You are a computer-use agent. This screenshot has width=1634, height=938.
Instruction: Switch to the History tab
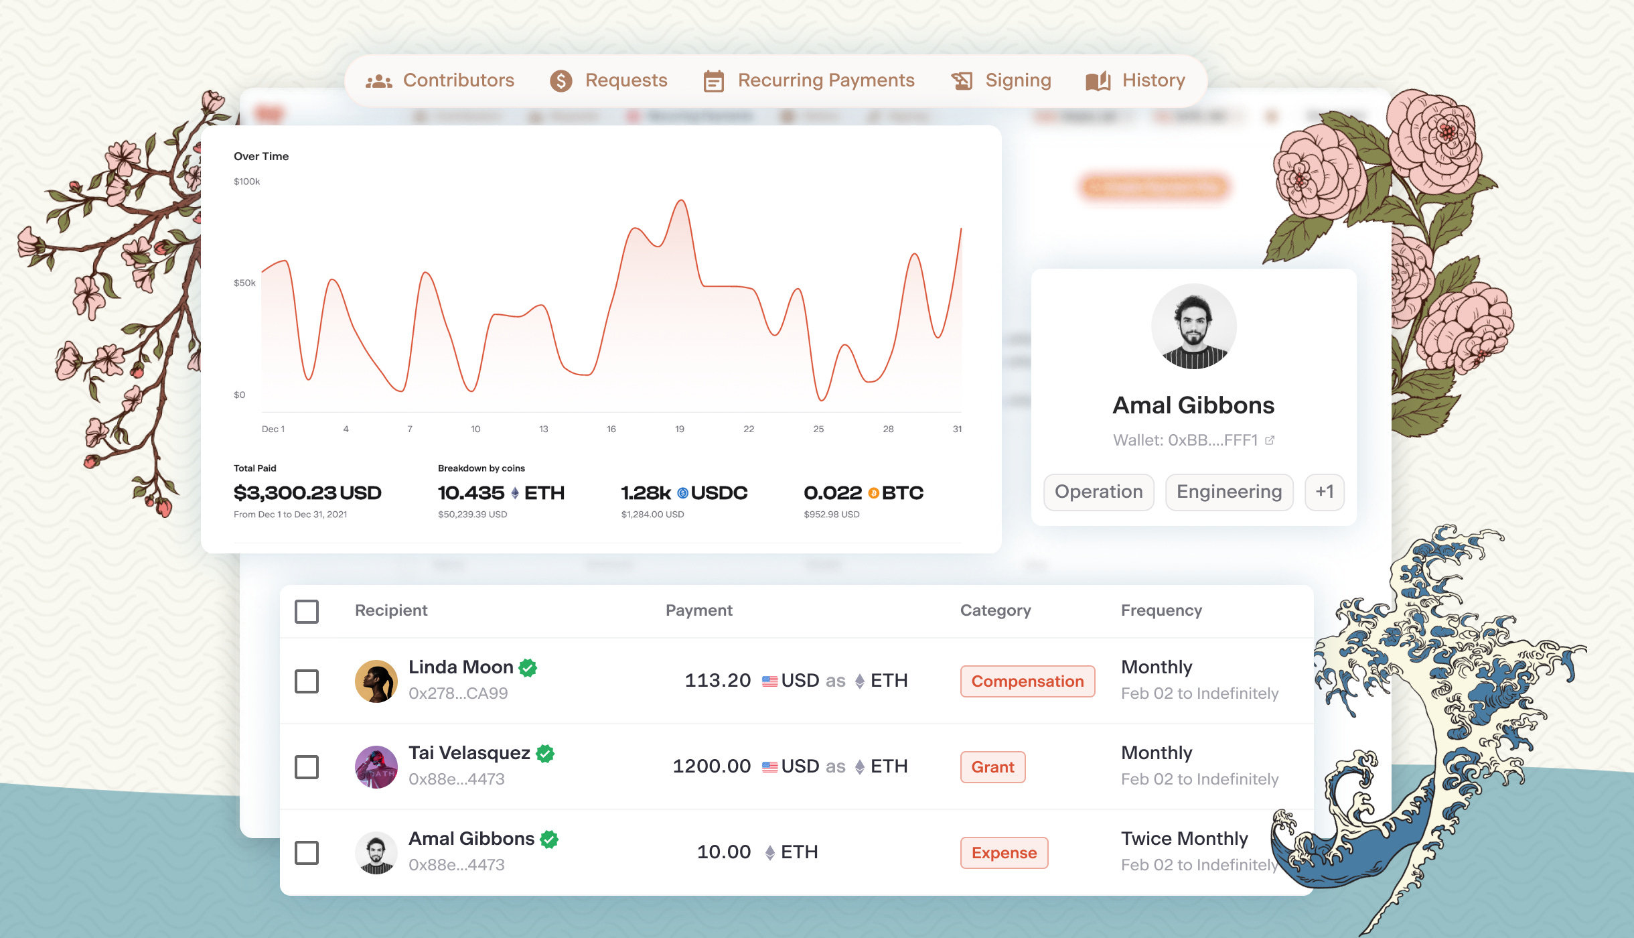[1153, 80]
